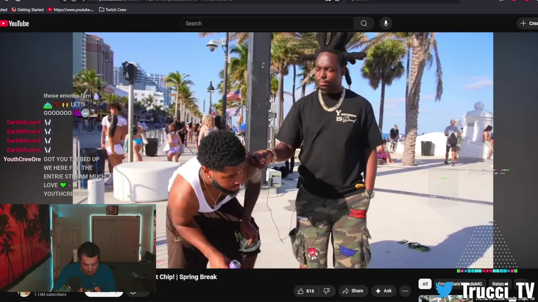The height and width of the screenshot is (302, 538).
Task: Click the magnifier search button
Action: (x=364, y=23)
